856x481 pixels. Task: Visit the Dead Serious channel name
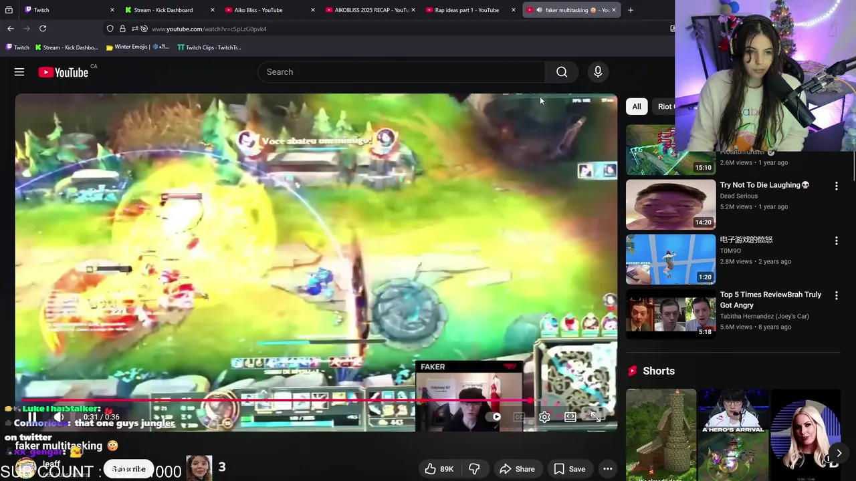738,196
